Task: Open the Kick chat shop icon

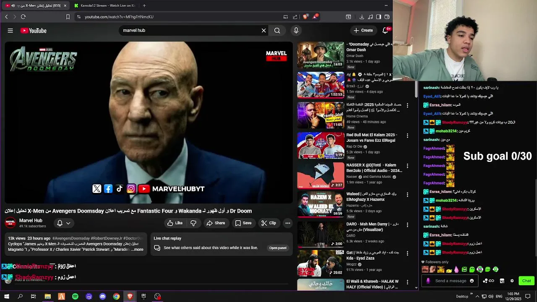Action: point(502,281)
